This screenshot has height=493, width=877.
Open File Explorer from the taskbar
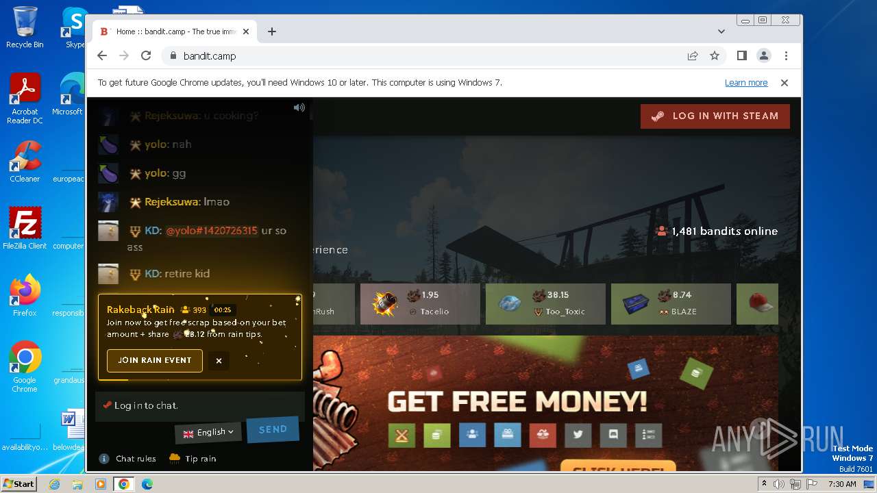(77, 484)
